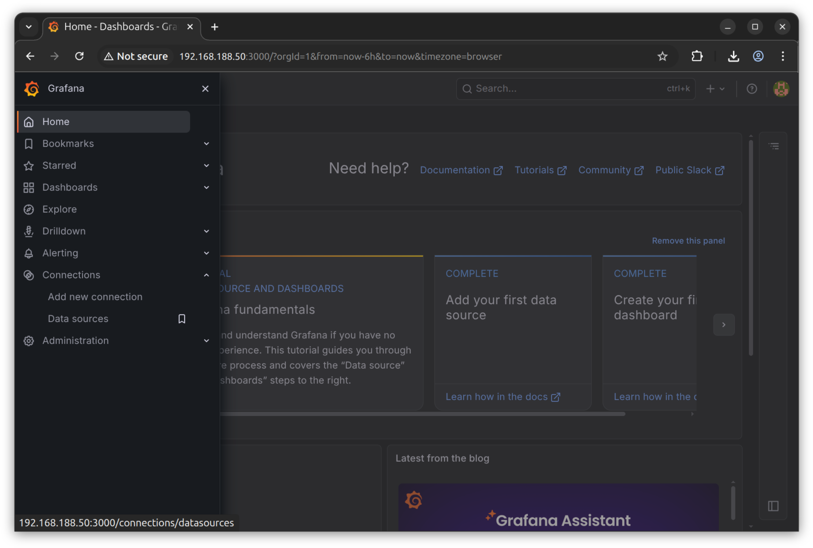
Task: Click the Not secure site info badge
Action: (x=136, y=56)
